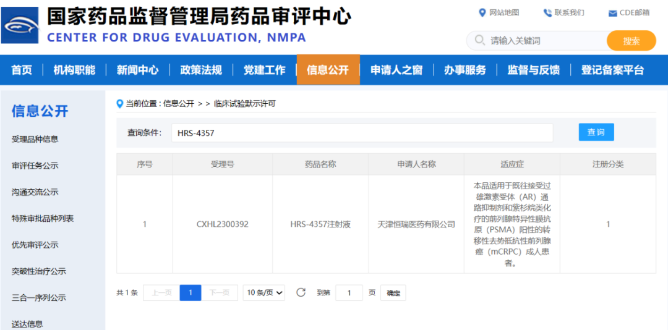The height and width of the screenshot is (330, 668).
Task: Select the highlighted 信息公开 menu
Action: [328, 70]
